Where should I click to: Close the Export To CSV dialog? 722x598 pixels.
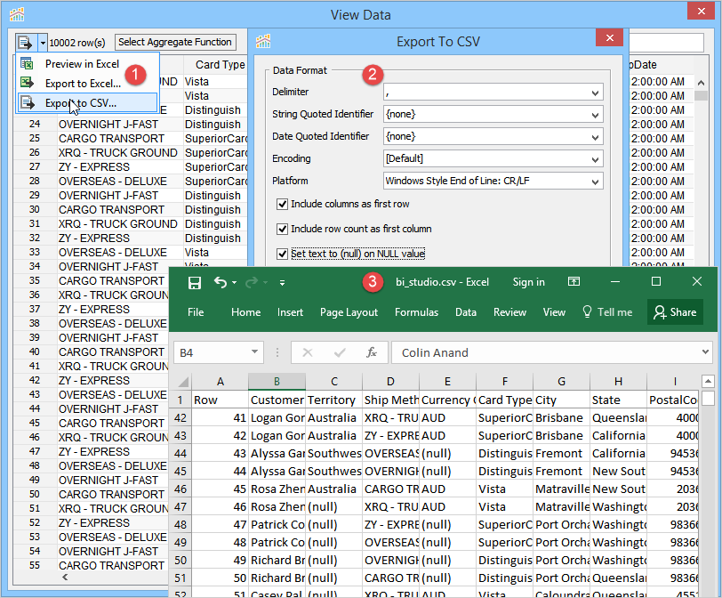pyautogui.click(x=609, y=37)
